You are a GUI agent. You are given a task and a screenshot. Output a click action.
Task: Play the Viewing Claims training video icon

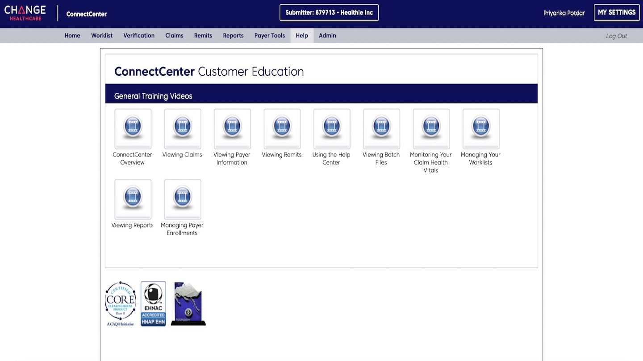[183, 129]
